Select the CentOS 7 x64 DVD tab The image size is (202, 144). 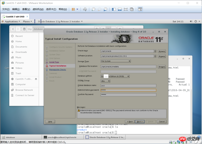pos(15,17)
